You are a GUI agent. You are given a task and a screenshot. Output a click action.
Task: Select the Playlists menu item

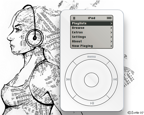[x=92, y=23]
